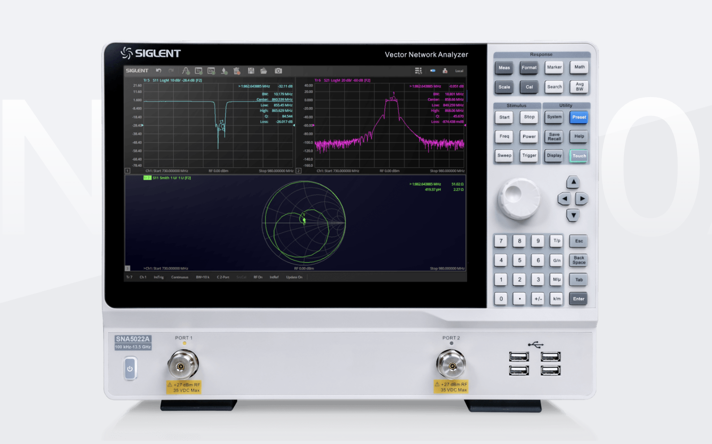Tap the Stop key in Stimulus group

529,117
